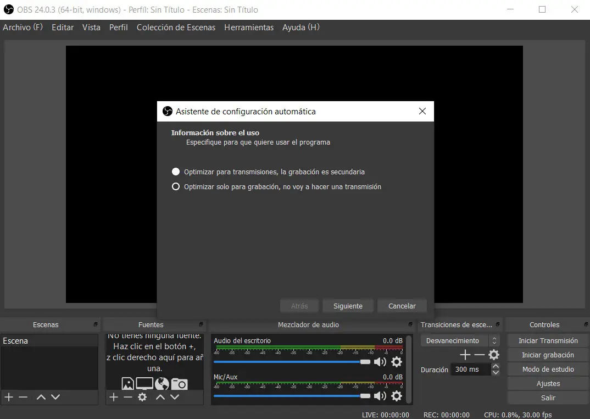Undock the Escenas panel

(x=96, y=324)
